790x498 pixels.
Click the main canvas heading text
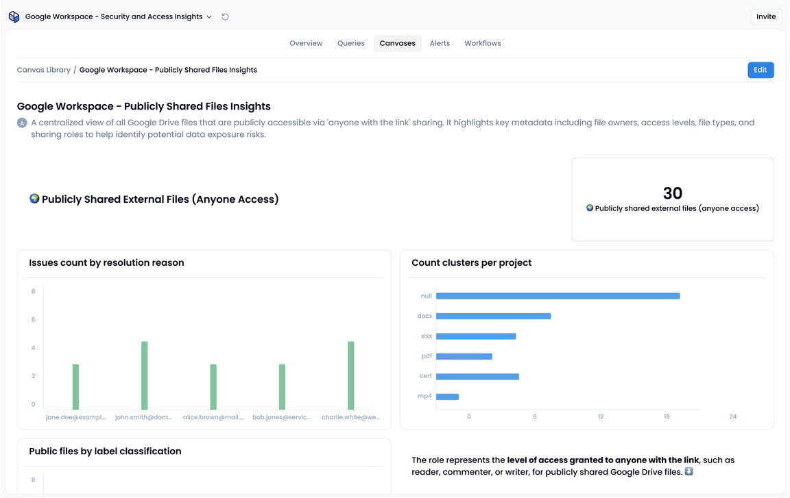pos(143,106)
